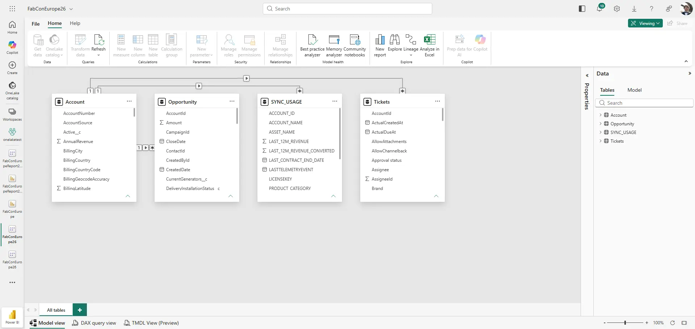Click the notifications bell icon

tap(599, 9)
